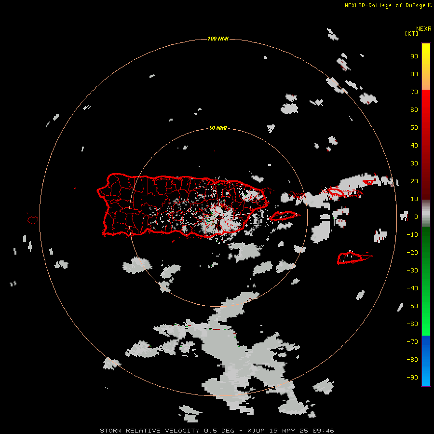This screenshot has height=434, width=434.
Task: Click the -60 value on the velocity scale
Action: pos(412,324)
